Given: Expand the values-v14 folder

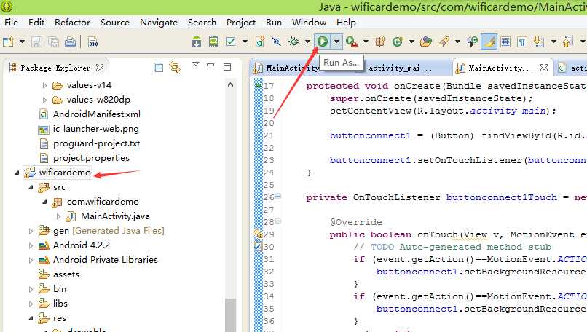Looking at the screenshot, I should (44, 85).
